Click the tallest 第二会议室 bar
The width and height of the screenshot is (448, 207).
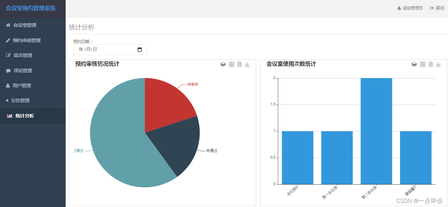(x=376, y=131)
